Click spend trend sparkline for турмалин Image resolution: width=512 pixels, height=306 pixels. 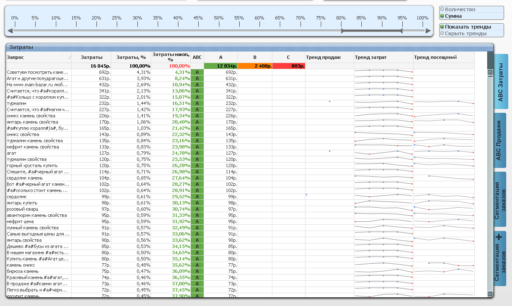coord(383,103)
